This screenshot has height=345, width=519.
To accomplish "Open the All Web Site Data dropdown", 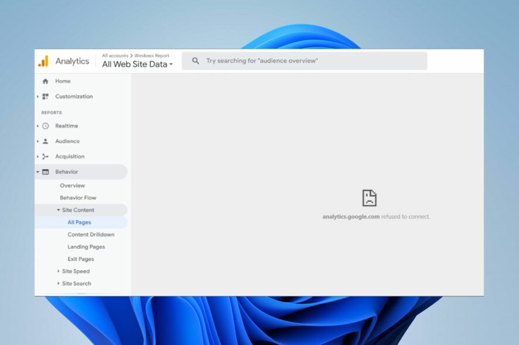I will click(x=137, y=64).
